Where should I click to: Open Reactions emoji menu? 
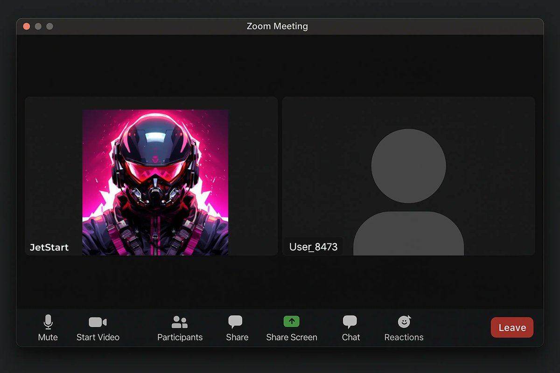pos(404,328)
